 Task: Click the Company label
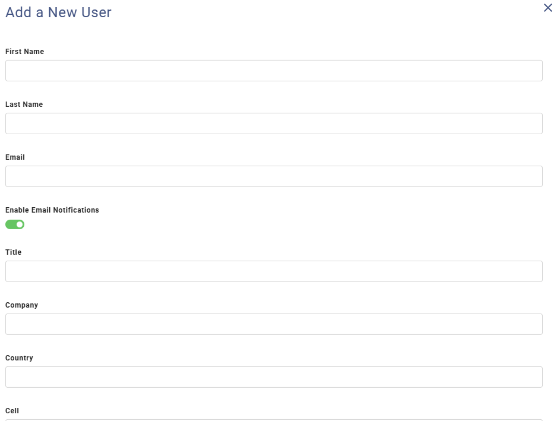21,305
